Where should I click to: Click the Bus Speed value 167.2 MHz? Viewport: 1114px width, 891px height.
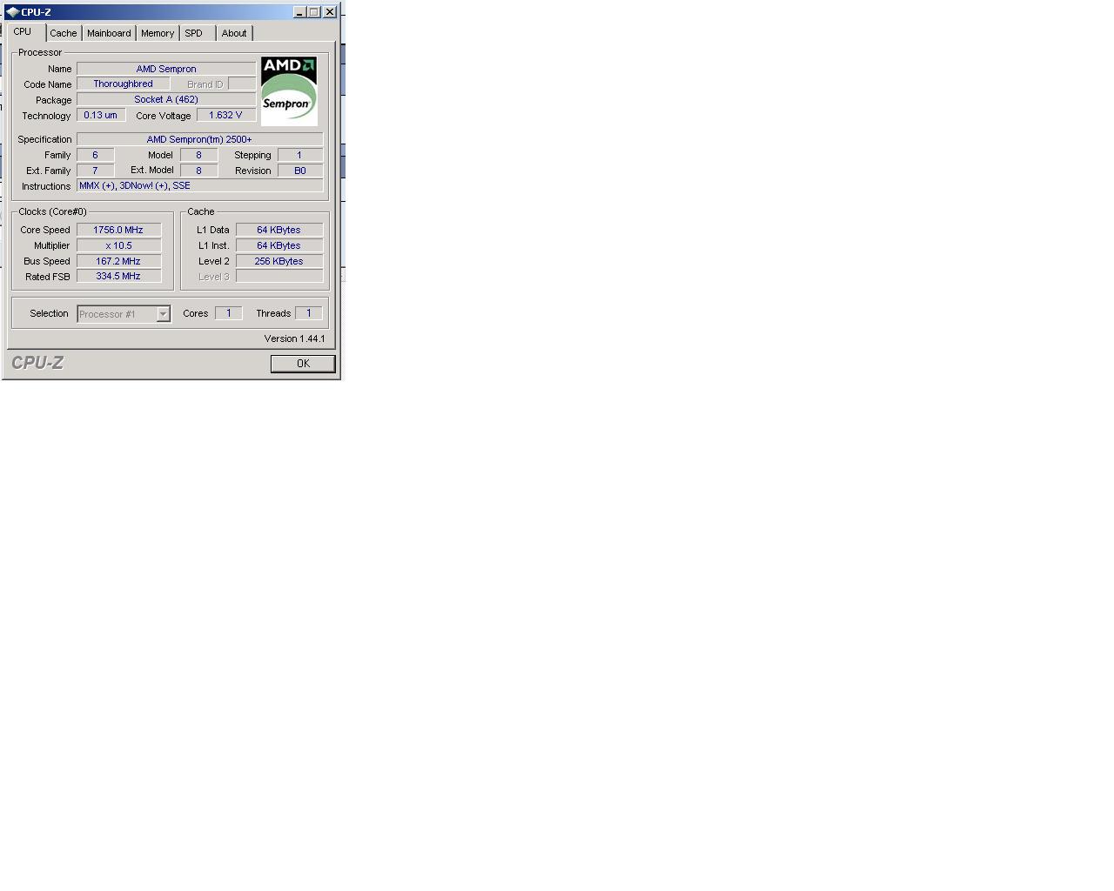tap(118, 261)
